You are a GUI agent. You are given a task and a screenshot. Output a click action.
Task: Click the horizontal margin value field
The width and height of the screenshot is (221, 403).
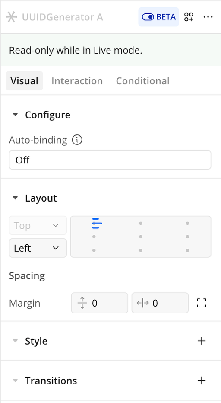click(160, 303)
